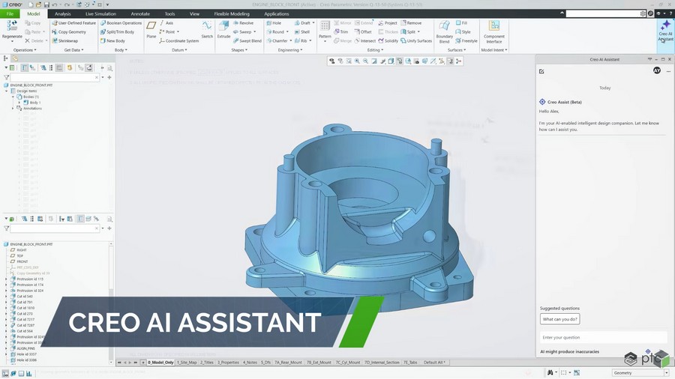Apply the Shell tool

coord(302,31)
